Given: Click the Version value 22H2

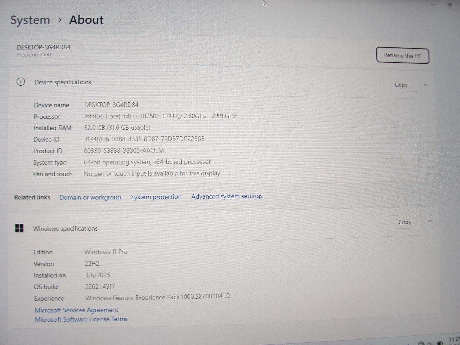Looking at the screenshot, I should click(92, 263).
